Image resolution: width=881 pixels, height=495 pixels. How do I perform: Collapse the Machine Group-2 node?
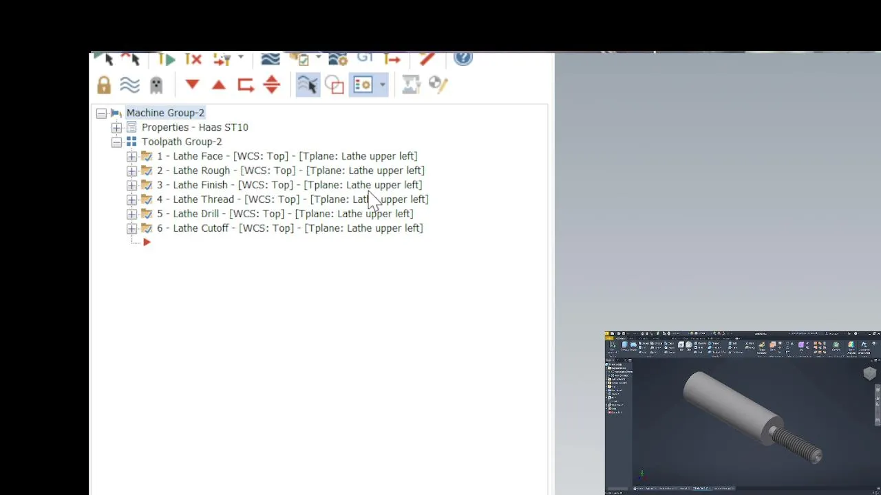click(101, 113)
